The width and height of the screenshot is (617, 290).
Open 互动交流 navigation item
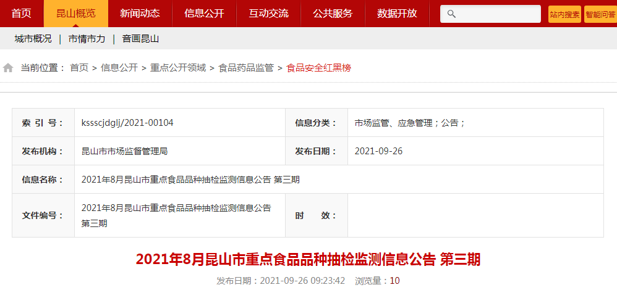click(x=268, y=14)
